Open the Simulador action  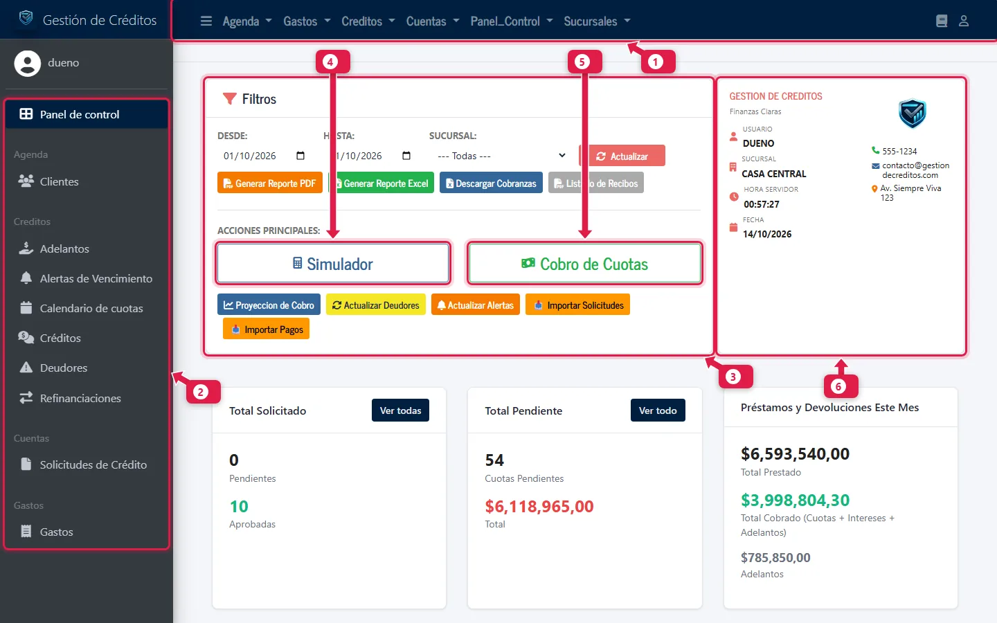click(x=333, y=263)
